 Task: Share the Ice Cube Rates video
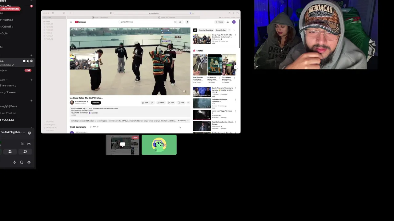161,103
